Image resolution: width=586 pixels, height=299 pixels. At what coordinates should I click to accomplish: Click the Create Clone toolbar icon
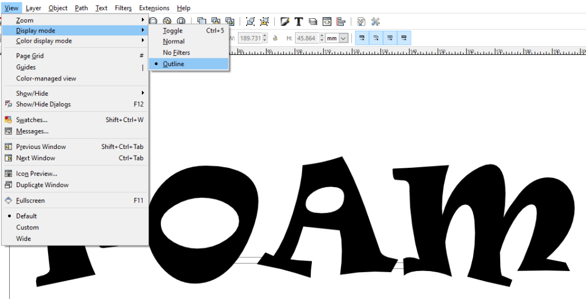[x=216, y=21]
